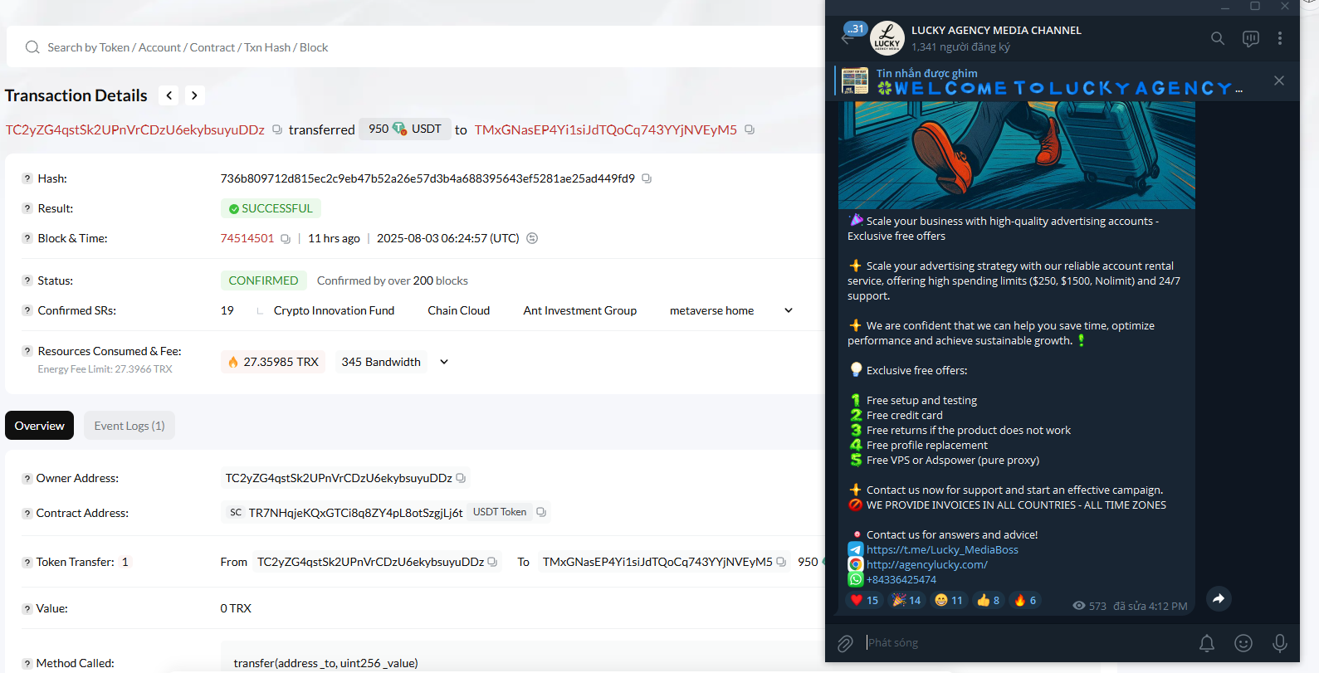Open the channel discussion comments icon
This screenshot has height=673, width=1319.
coord(1251,38)
